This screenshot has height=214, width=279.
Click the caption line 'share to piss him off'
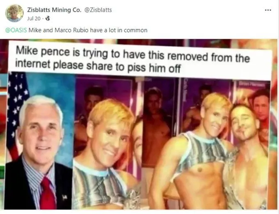point(133,67)
